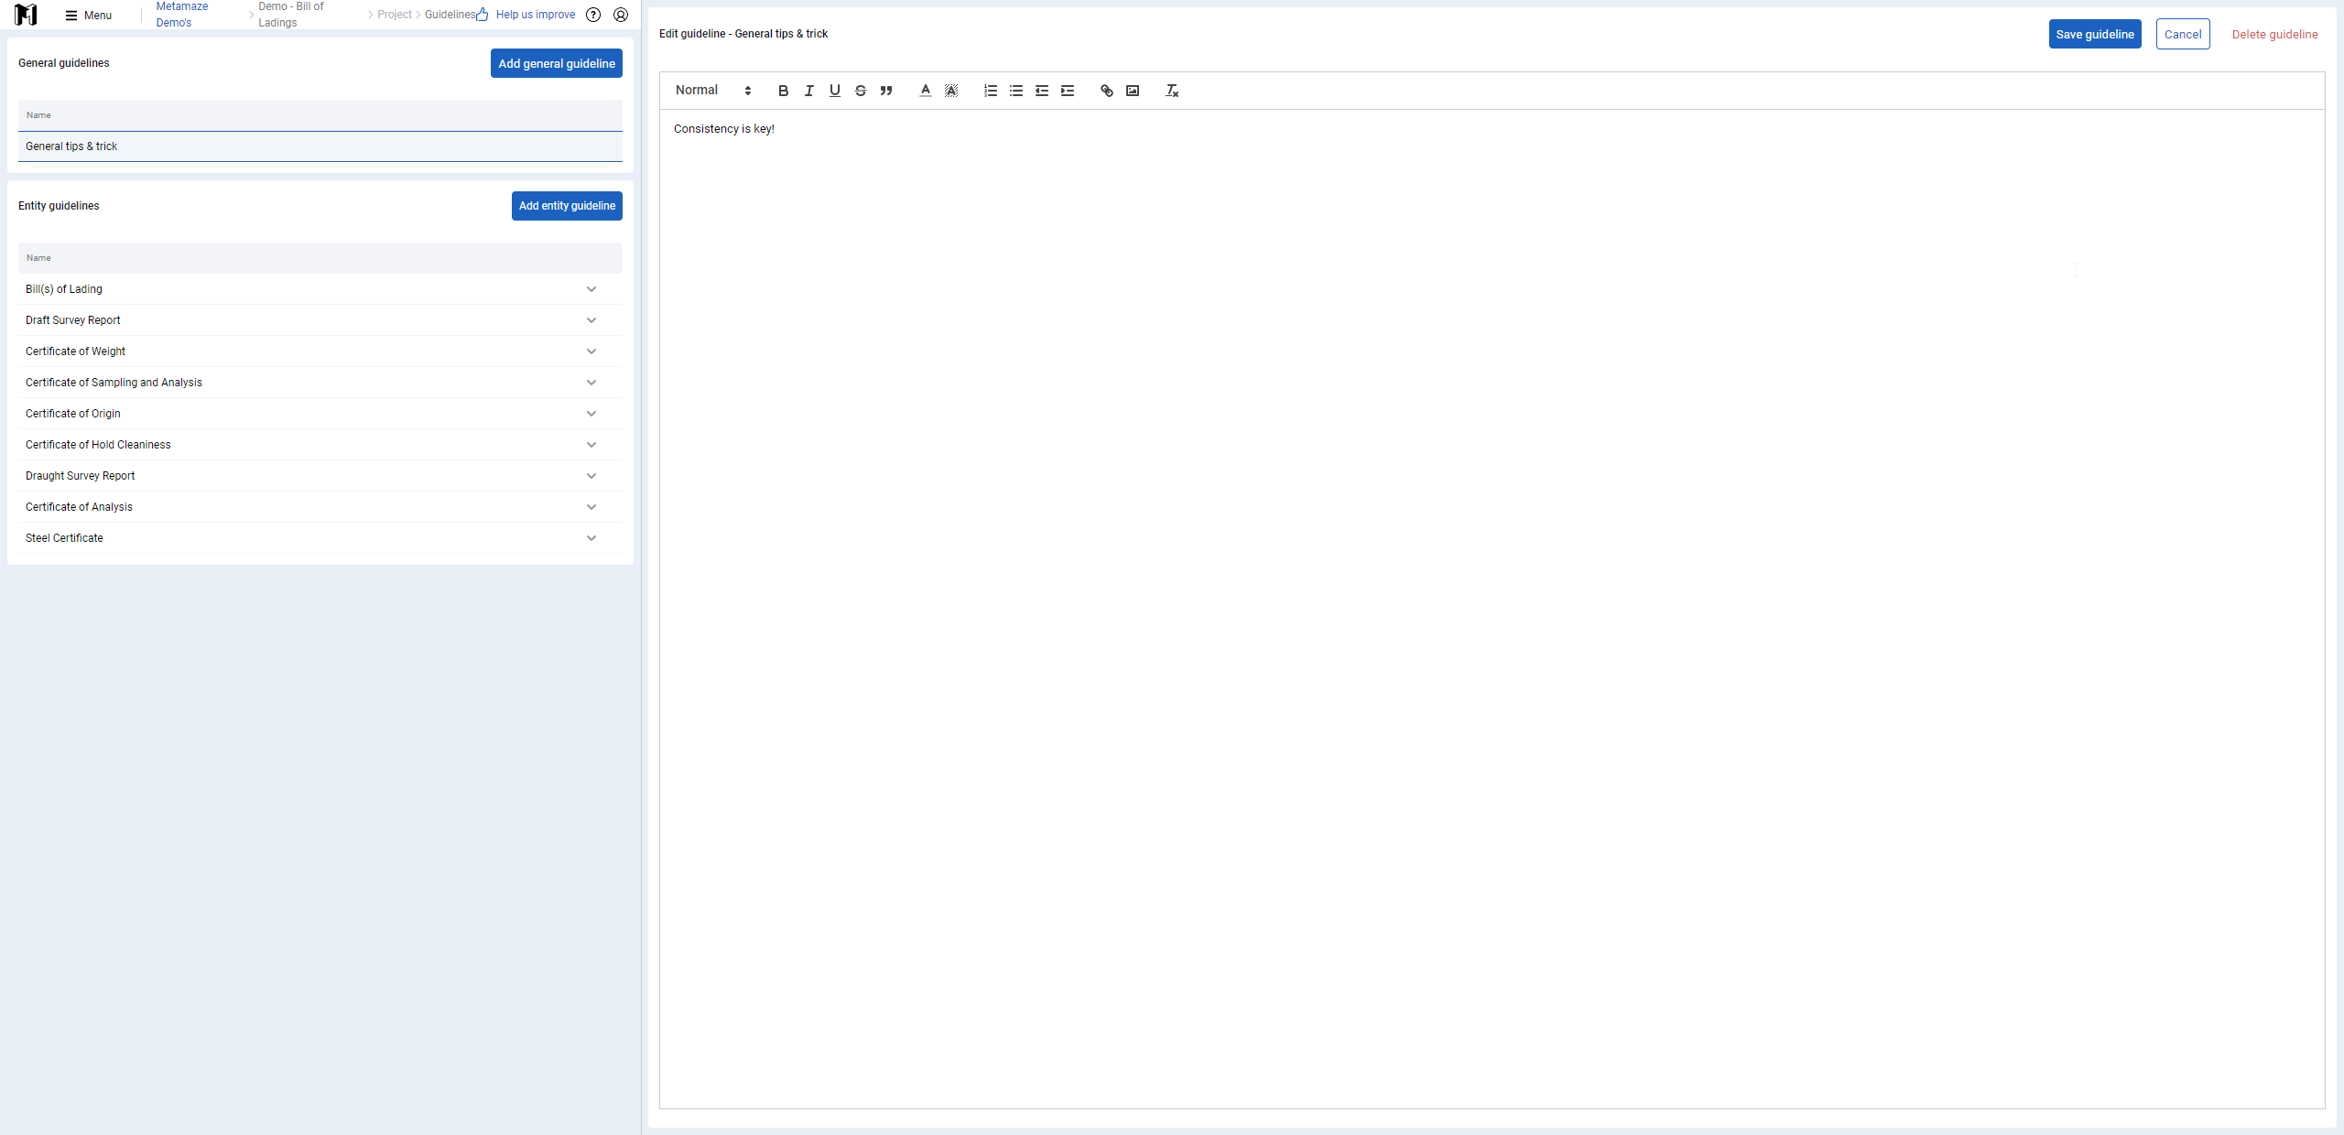The height and width of the screenshot is (1135, 2344).
Task: Click the Guidelines breadcrumb
Action: (450, 15)
